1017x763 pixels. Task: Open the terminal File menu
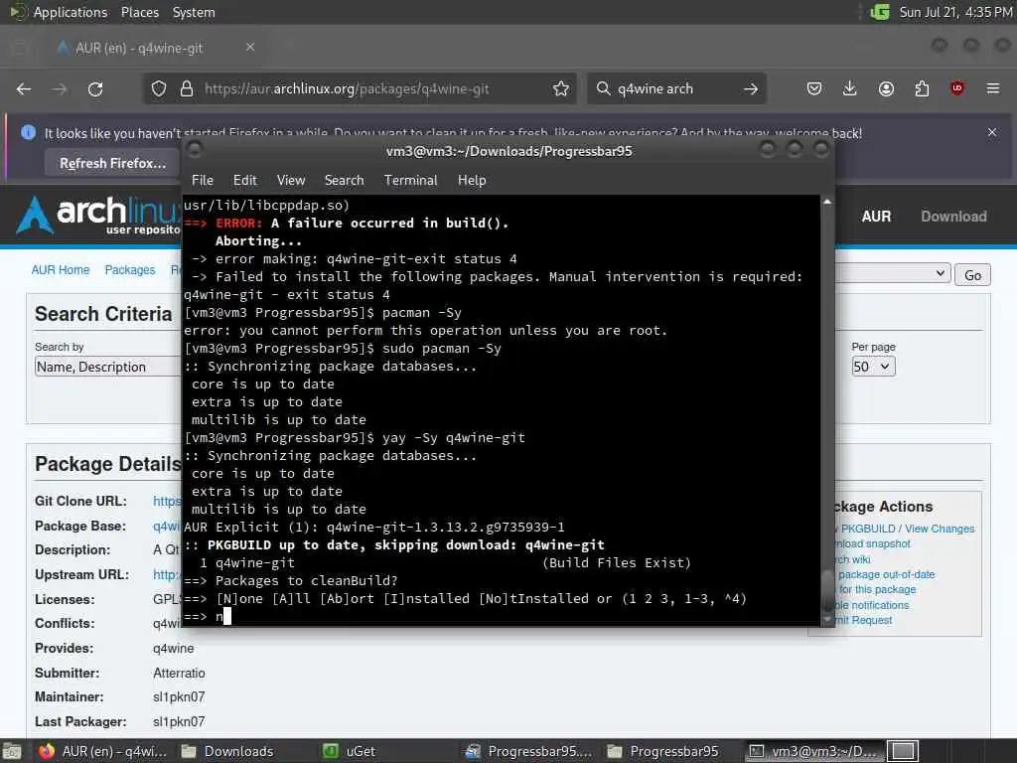(x=203, y=181)
